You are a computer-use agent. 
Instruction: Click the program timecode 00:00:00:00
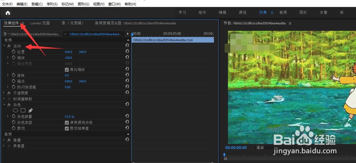[236, 148]
